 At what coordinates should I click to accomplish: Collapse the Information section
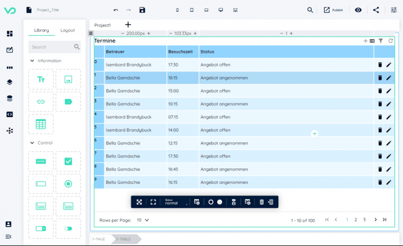[x=32, y=61]
